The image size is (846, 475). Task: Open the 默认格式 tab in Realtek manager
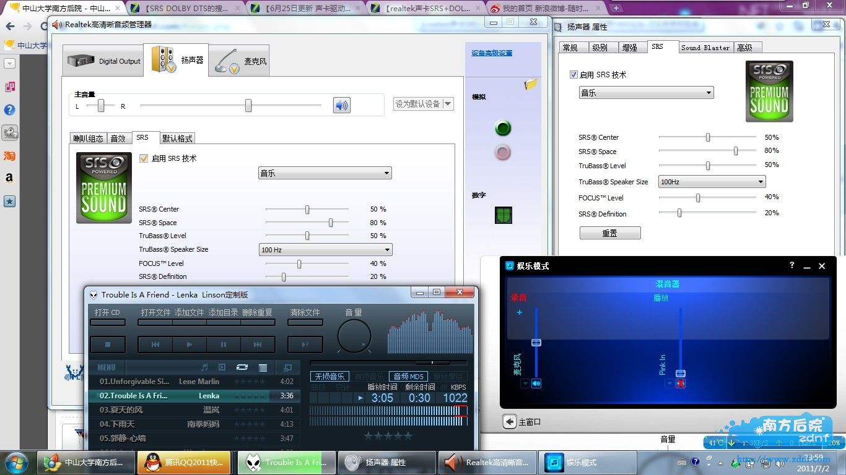(x=177, y=139)
